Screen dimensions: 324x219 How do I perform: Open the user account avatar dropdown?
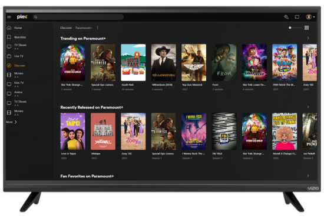310,17
